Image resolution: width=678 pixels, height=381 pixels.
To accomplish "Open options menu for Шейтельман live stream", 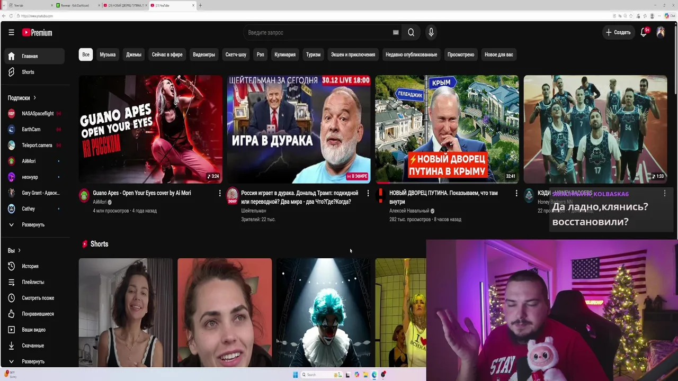I will click(368, 194).
